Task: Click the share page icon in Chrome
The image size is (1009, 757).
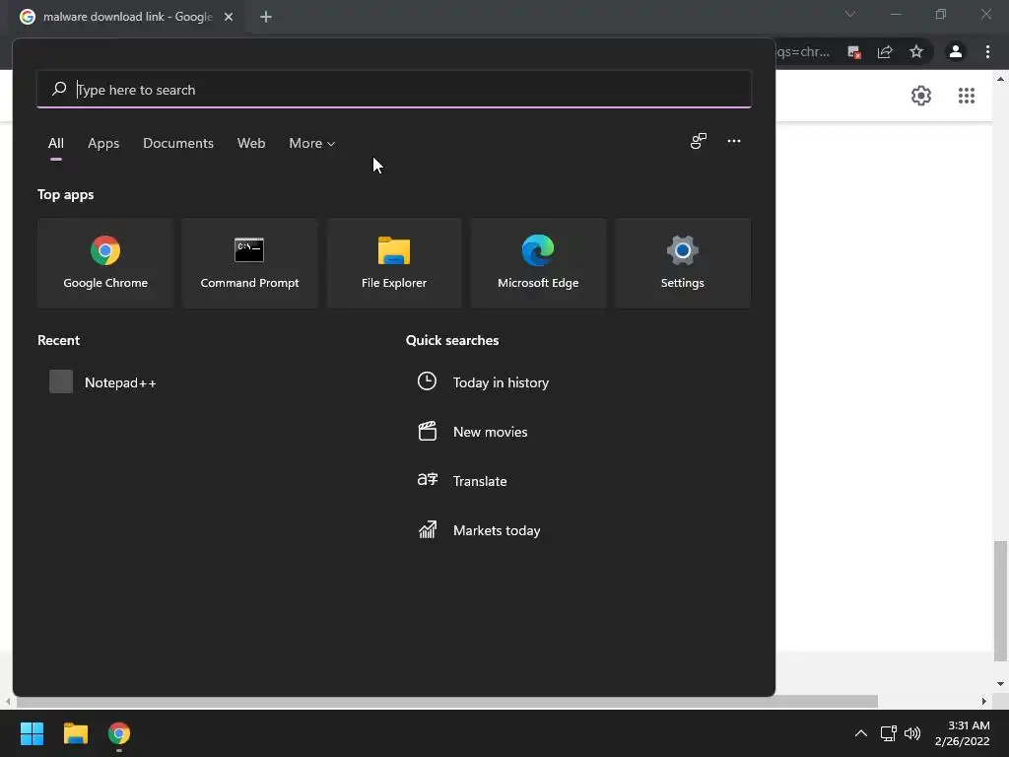Action: coord(885,51)
